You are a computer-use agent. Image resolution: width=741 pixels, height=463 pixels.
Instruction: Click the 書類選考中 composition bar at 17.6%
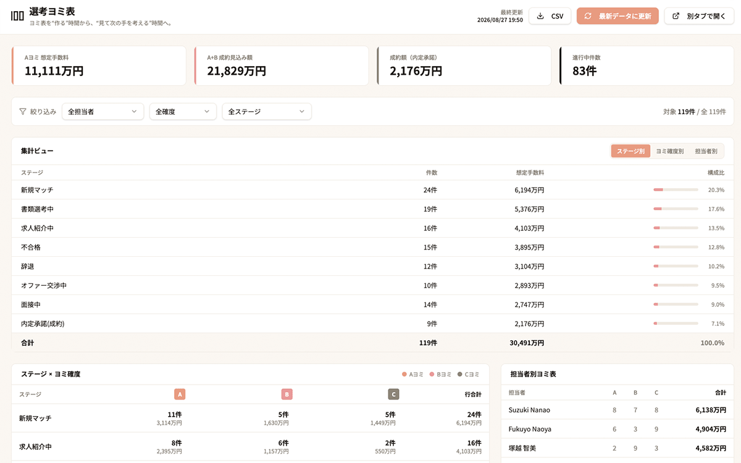coord(676,209)
